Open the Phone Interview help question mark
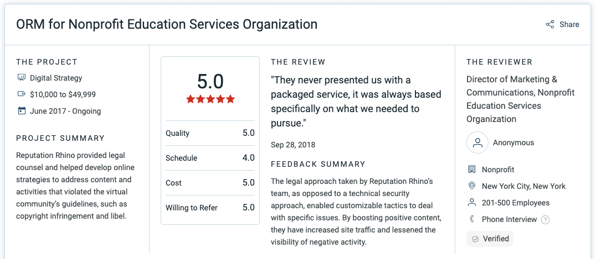The width and height of the screenshot is (596, 259). [x=545, y=220]
